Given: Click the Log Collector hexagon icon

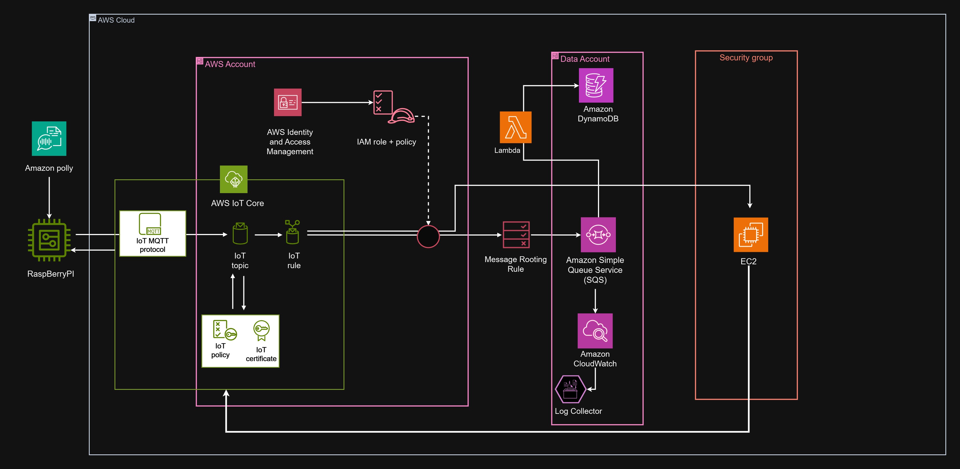Looking at the screenshot, I should [x=570, y=389].
